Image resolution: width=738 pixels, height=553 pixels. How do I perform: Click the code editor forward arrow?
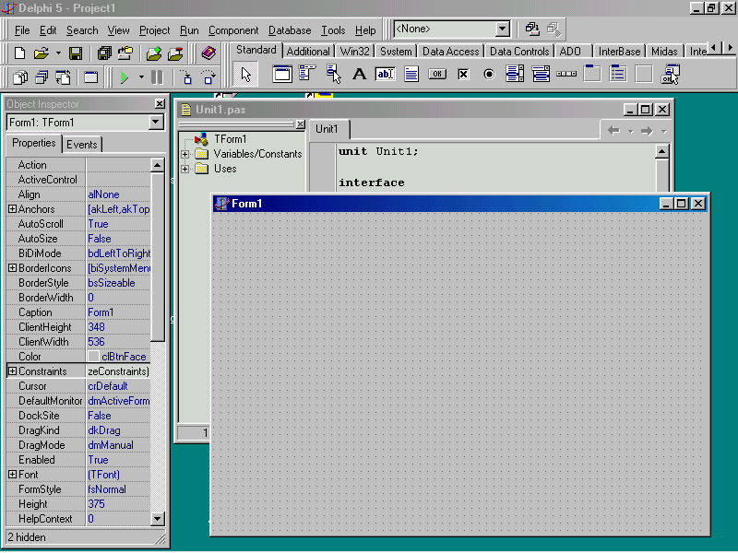point(647,131)
